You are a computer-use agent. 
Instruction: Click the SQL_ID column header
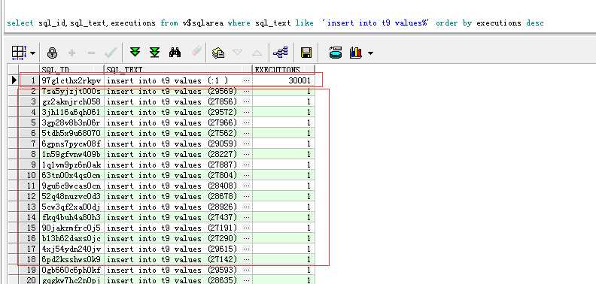click(x=71, y=70)
